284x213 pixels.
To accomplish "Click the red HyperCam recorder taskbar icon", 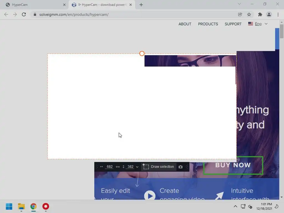I will pos(46,206).
